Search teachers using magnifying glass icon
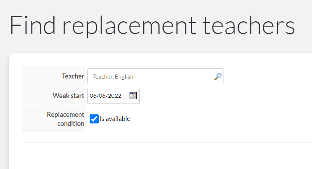The height and width of the screenshot is (169, 312). 218,76
